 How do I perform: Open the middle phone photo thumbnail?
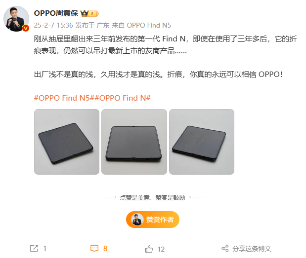[134, 142]
